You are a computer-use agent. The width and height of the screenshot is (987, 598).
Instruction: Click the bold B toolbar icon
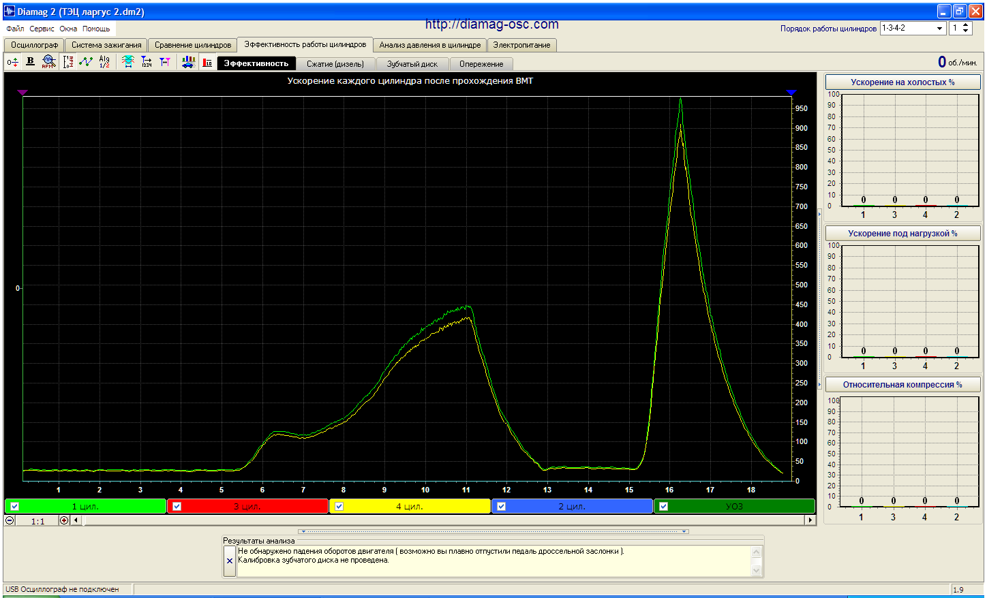tap(30, 62)
